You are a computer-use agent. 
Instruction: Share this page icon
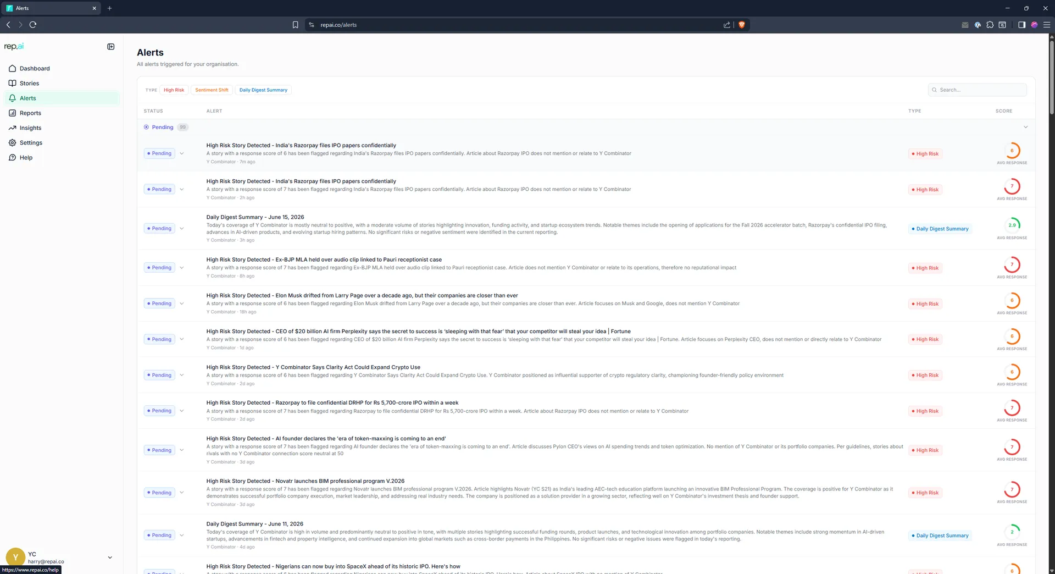727,25
